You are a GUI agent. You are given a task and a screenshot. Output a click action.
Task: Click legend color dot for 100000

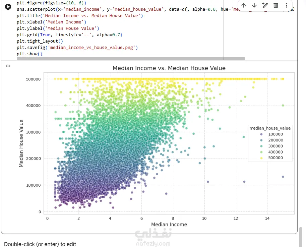pyautogui.click(x=261, y=134)
